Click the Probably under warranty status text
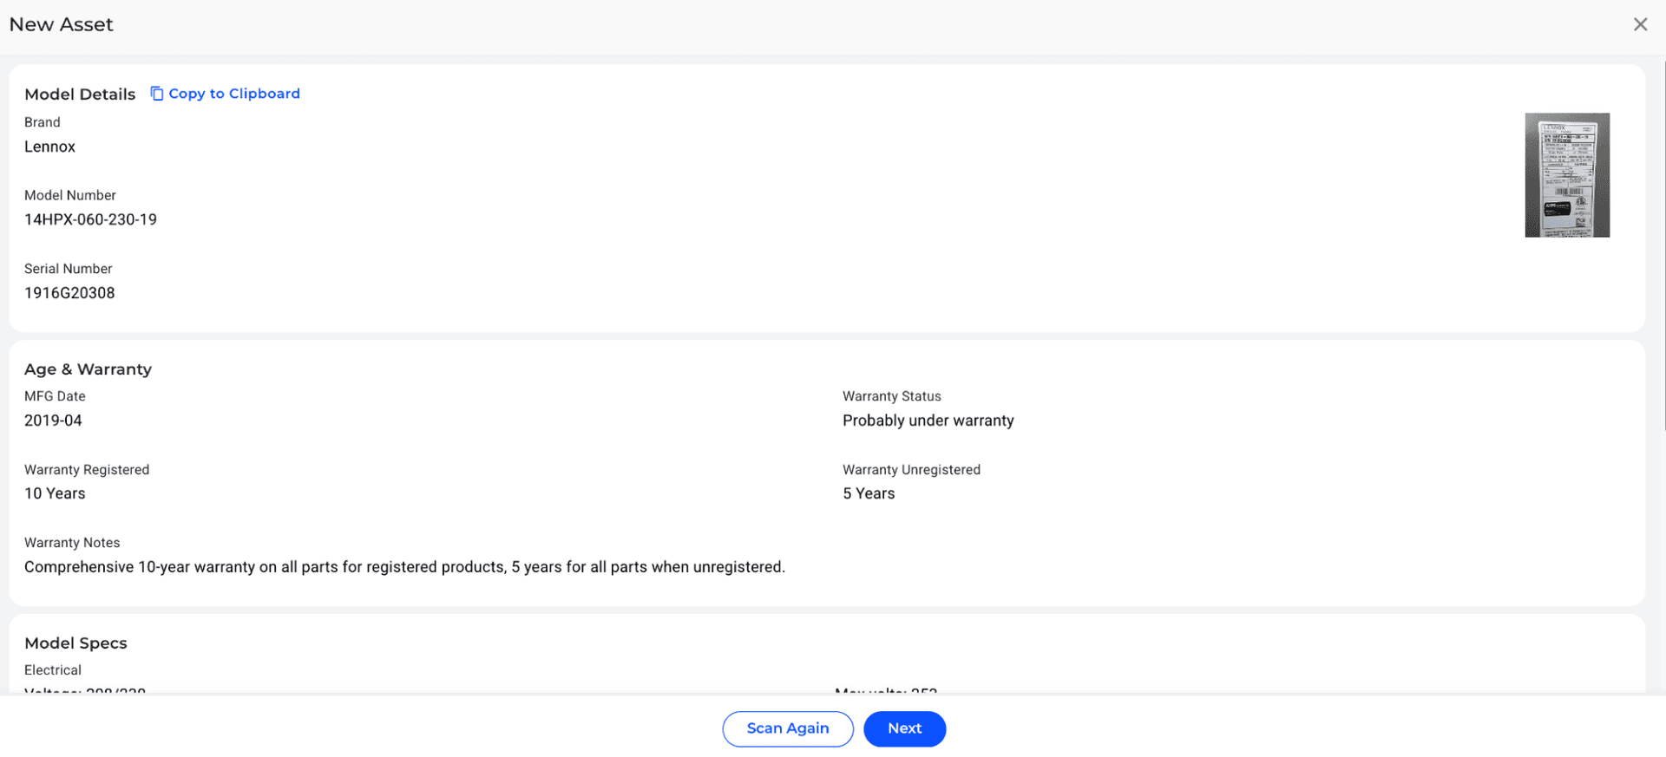The image size is (1666, 757). click(928, 421)
